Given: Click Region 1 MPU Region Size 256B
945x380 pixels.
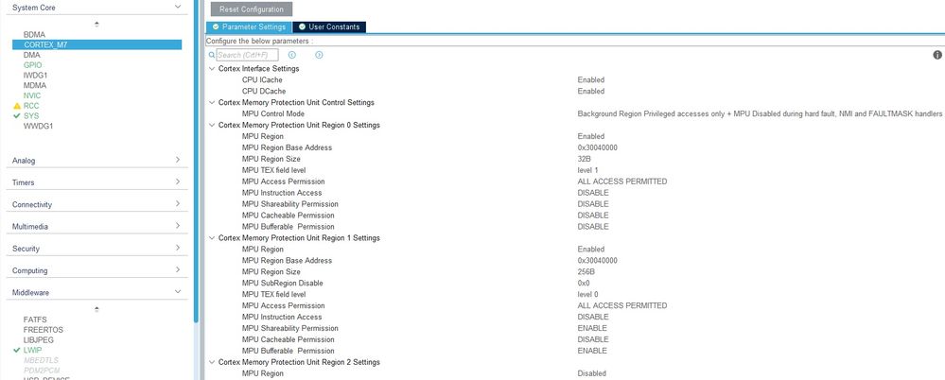Looking at the screenshot, I should [x=586, y=271].
